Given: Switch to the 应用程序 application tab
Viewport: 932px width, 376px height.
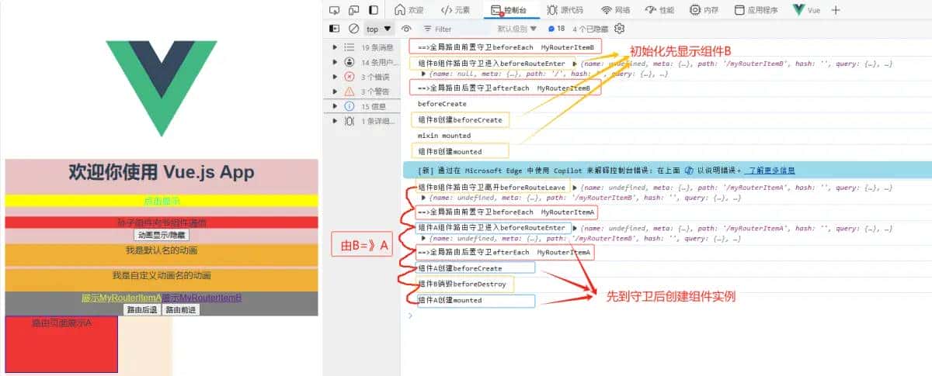Looking at the screenshot, I should click(x=756, y=10).
